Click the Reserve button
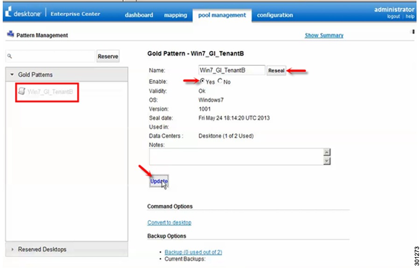 point(108,56)
